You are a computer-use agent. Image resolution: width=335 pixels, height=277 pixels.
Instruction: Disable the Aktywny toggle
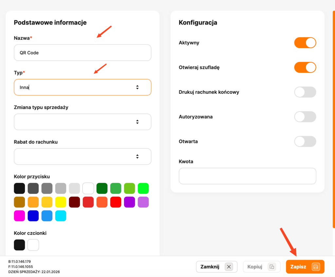[x=305, y=43]
